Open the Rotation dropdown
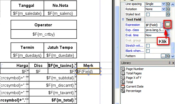 (163, 9)
